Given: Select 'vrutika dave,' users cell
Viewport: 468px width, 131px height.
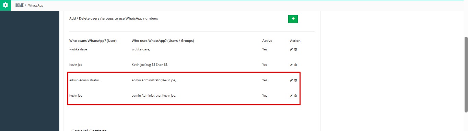Looking at the screenshot, I should pyautogui.click(x=141, y=49).
